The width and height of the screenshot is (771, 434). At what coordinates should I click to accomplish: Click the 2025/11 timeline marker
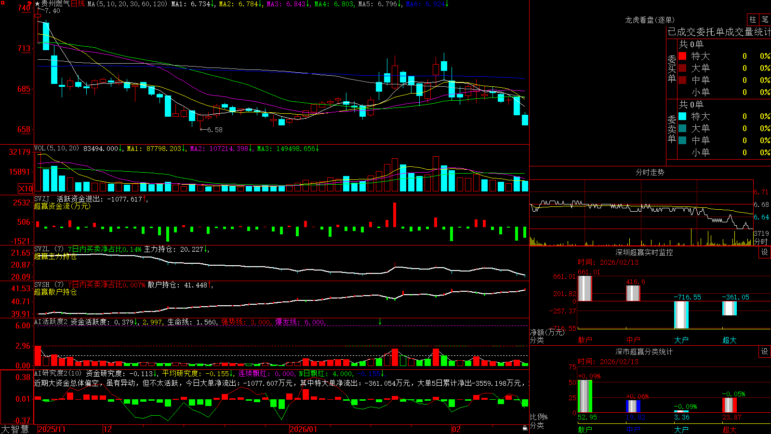(x=52, y=429)
